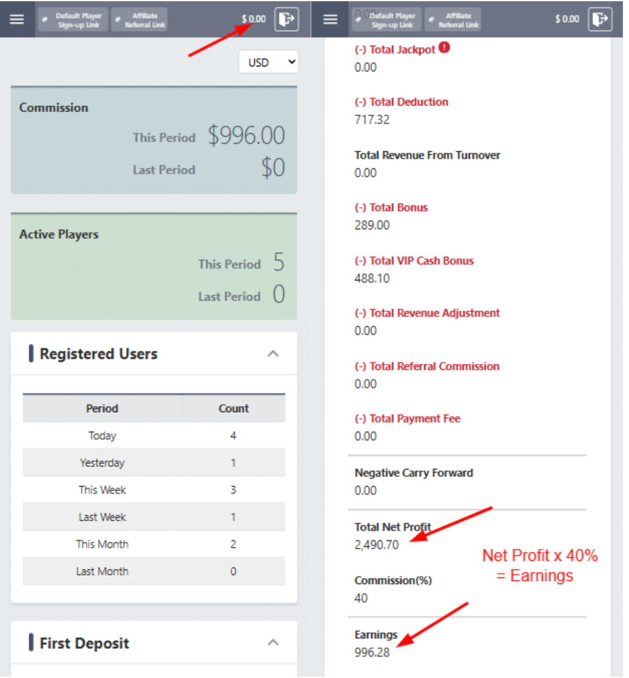Image resolution: width=629 pixels, height=678 pixels.
Task: Click the logout icon in the left panel
Action: (286, 19)
